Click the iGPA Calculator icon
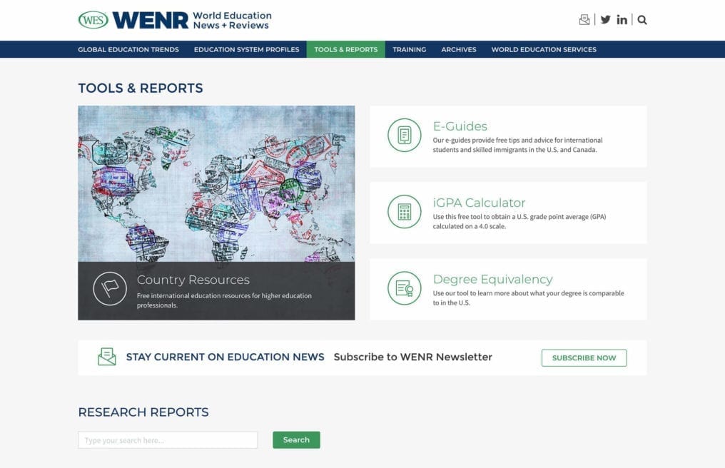725x468 pixels. 404,212
